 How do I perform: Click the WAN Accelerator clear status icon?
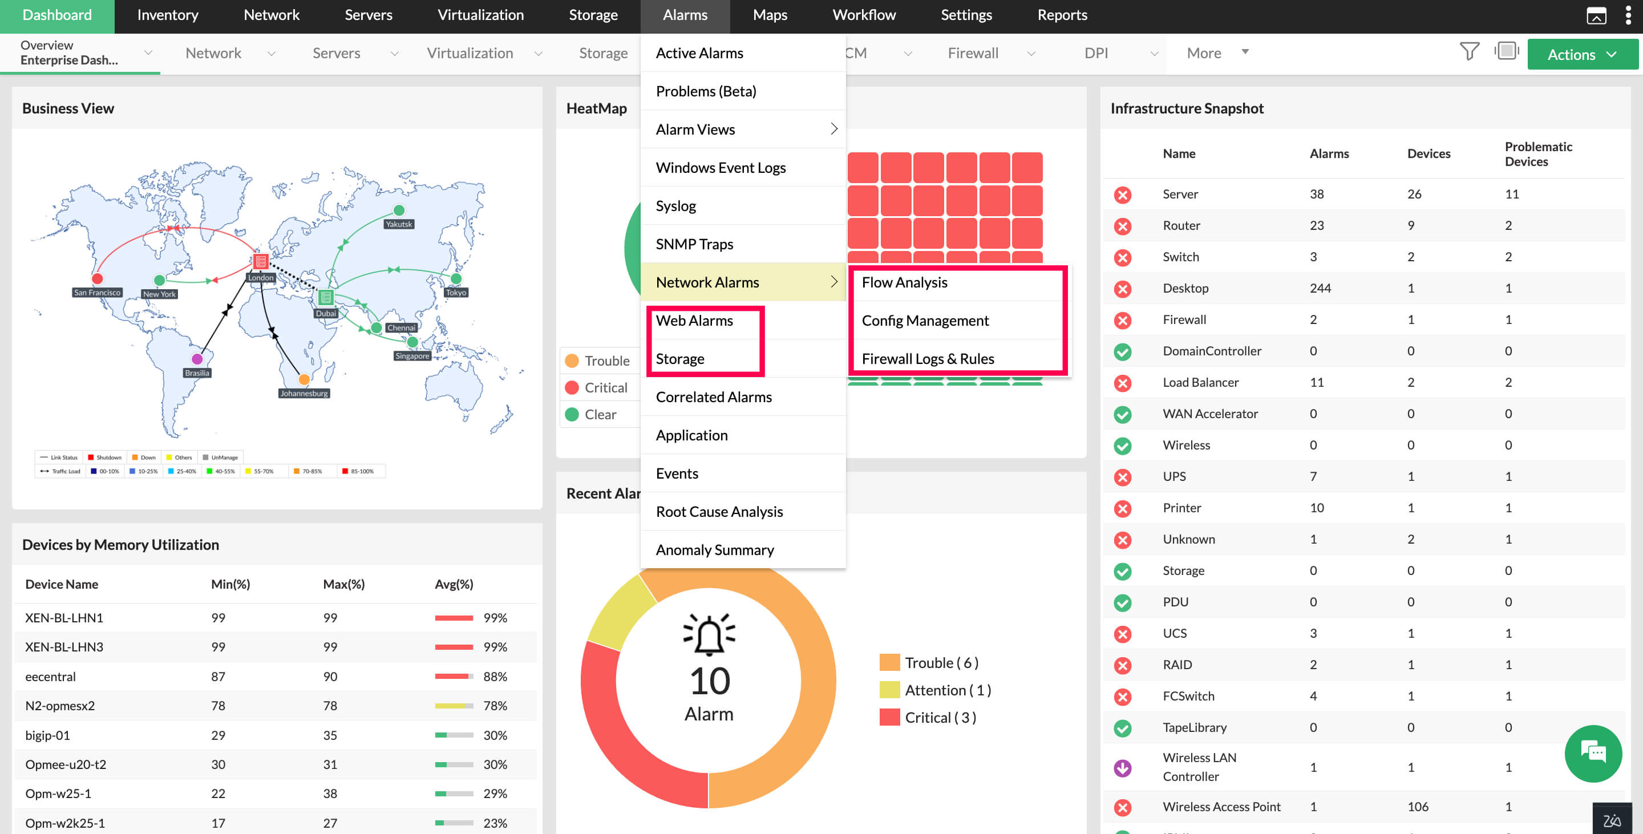pos(1123,414)
